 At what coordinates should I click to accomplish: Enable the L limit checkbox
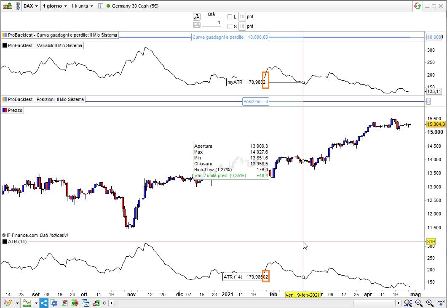click(x=230, y=17)
